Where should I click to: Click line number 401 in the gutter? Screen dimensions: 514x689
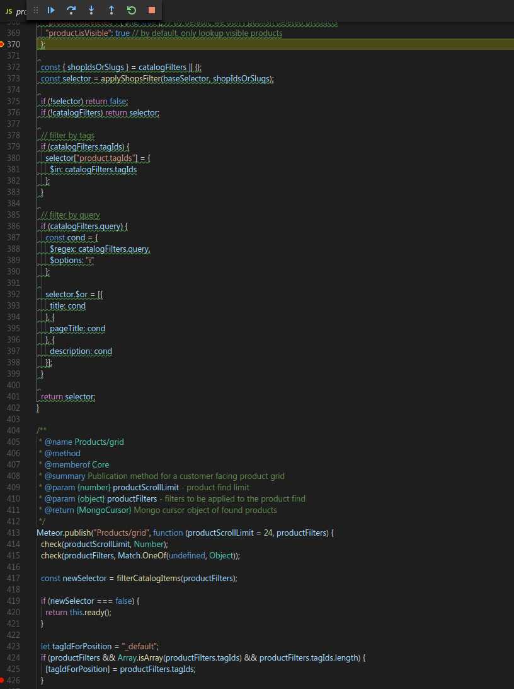point(13,396)
